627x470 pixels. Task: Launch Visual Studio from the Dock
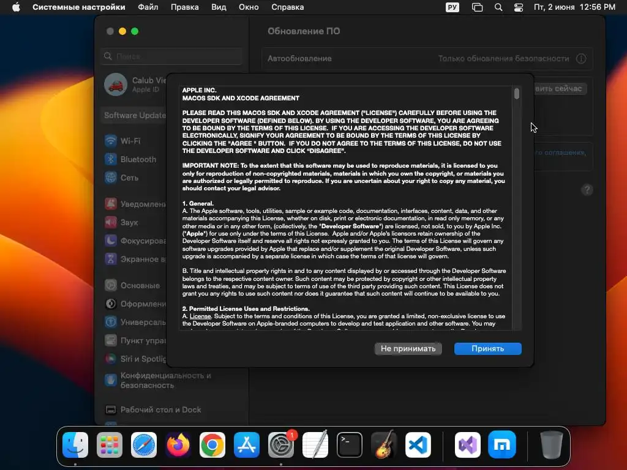[x=467, y=445]
